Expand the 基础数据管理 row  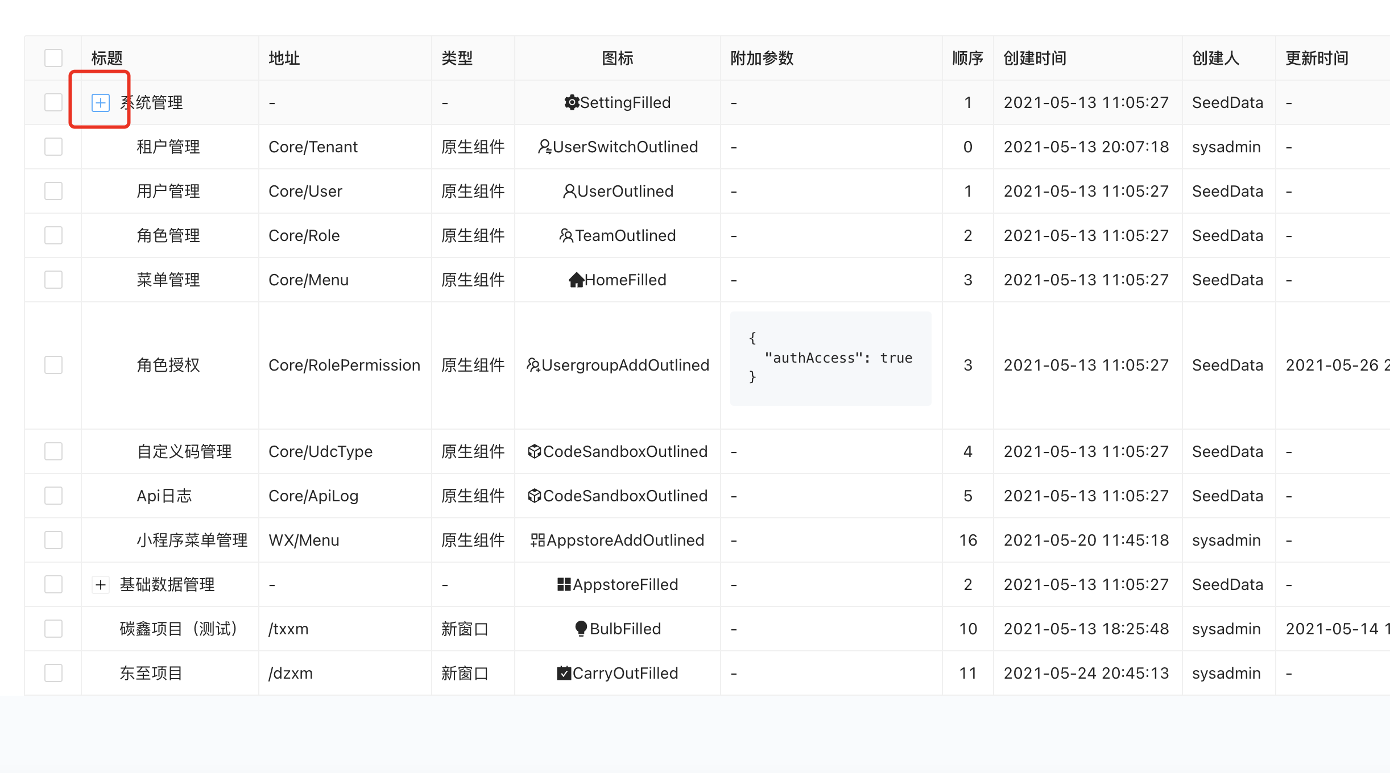coord(101,584)
